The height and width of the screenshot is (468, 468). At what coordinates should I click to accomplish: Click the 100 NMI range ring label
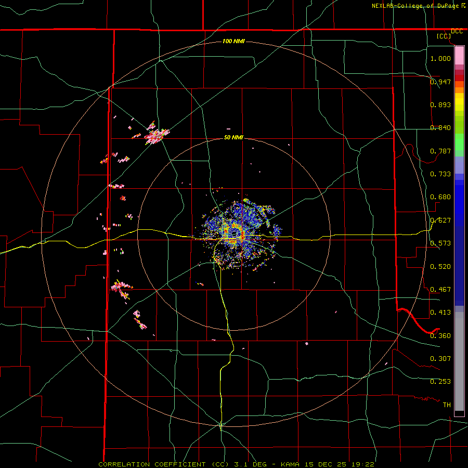tap(233, 41)
